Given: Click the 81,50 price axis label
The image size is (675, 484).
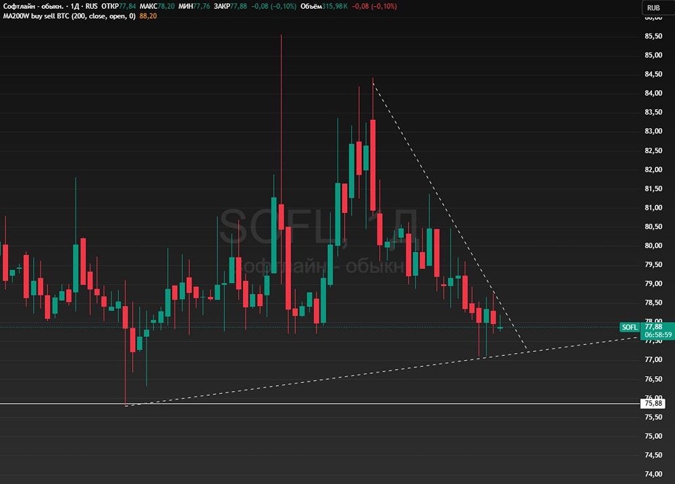Looking at the screenshot, I should tap(653, 189).
